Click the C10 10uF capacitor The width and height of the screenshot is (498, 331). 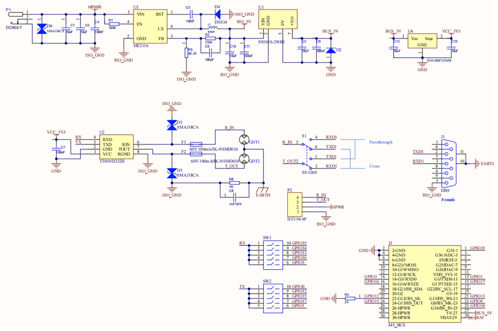(x=230, y=53)
